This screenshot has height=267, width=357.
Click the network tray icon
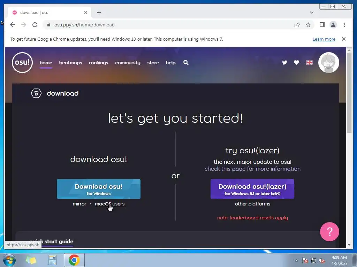point(313,260)
